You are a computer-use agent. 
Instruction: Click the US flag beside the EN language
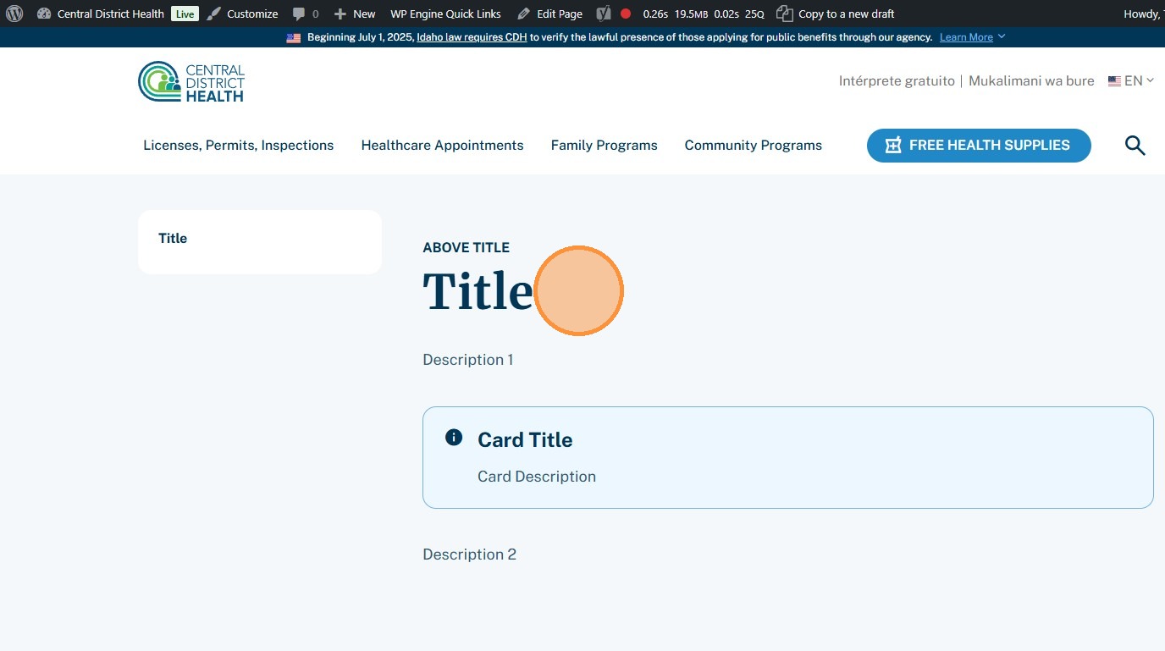1114,81
